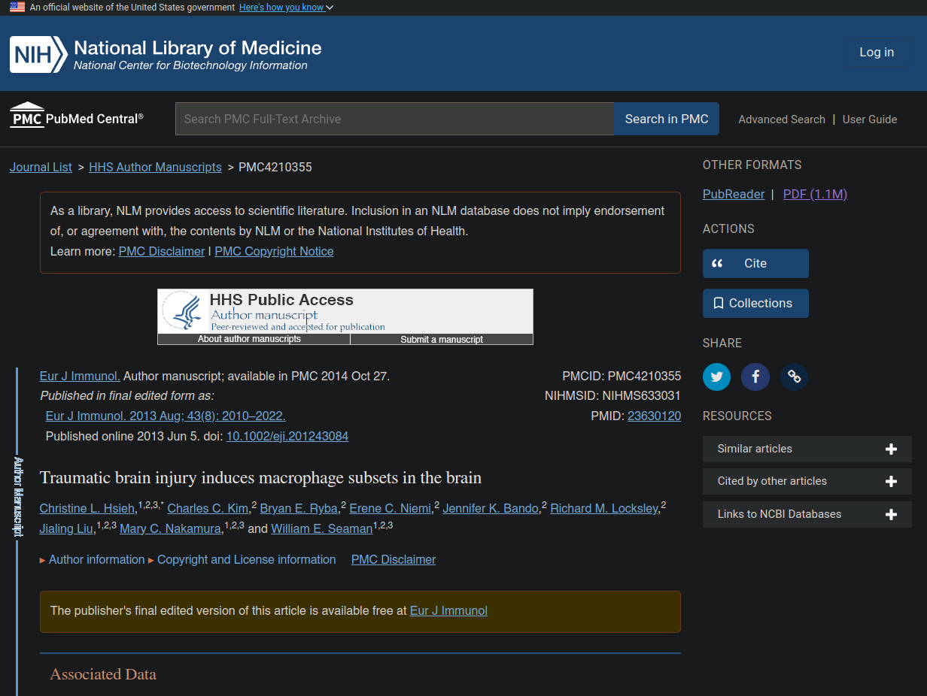Open PMID 23630120 link

tap(654, 416)
